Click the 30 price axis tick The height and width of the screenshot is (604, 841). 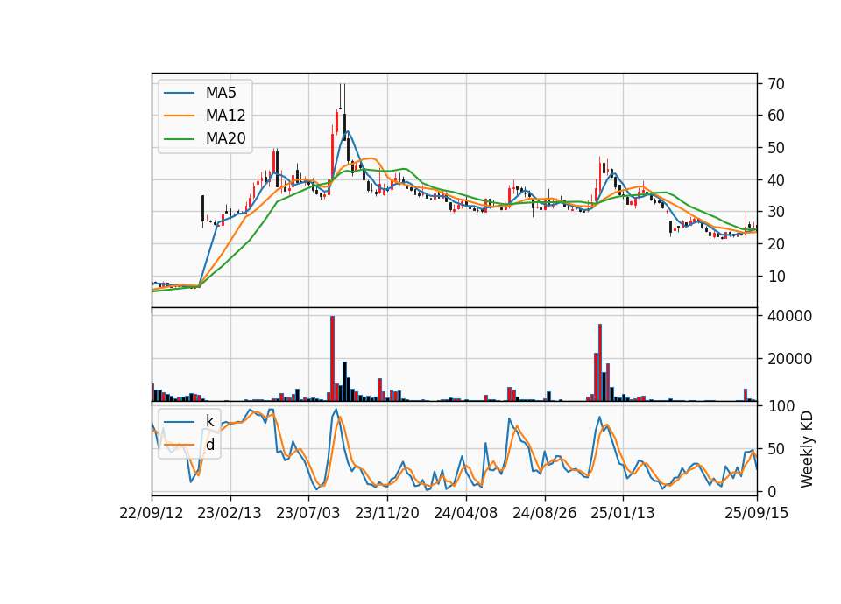pos(776,212)
